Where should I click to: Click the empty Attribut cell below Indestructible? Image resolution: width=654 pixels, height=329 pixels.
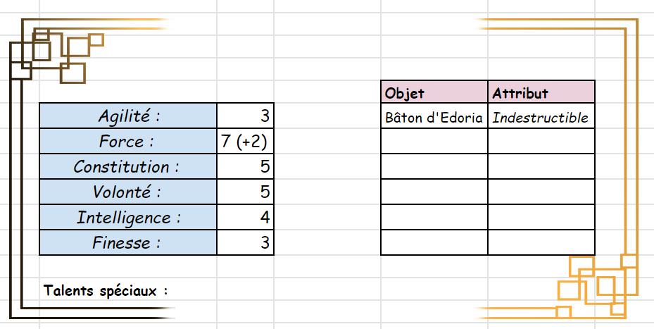[541, 141]
